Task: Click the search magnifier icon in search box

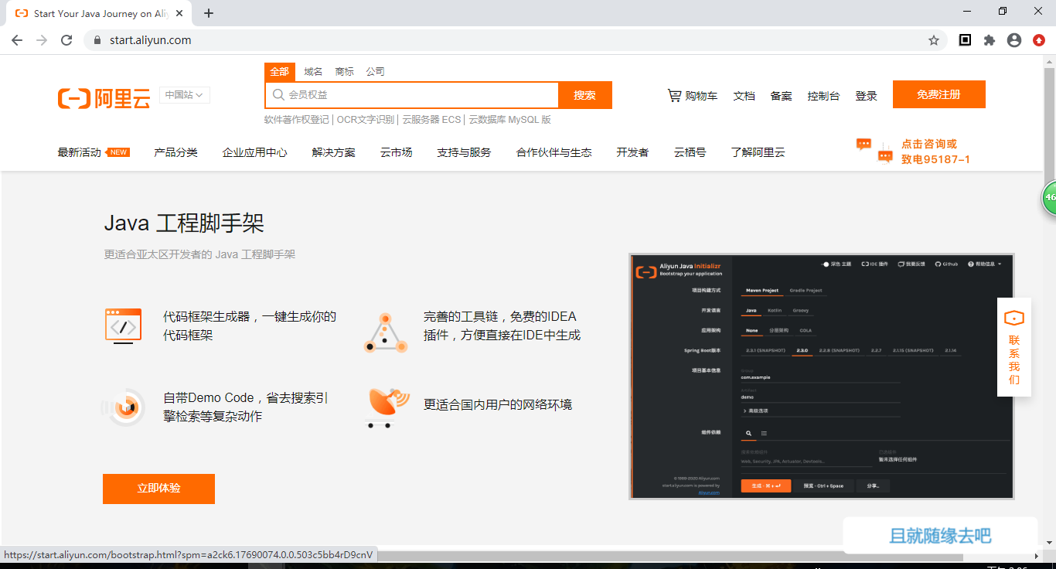Action: (278, 94)
